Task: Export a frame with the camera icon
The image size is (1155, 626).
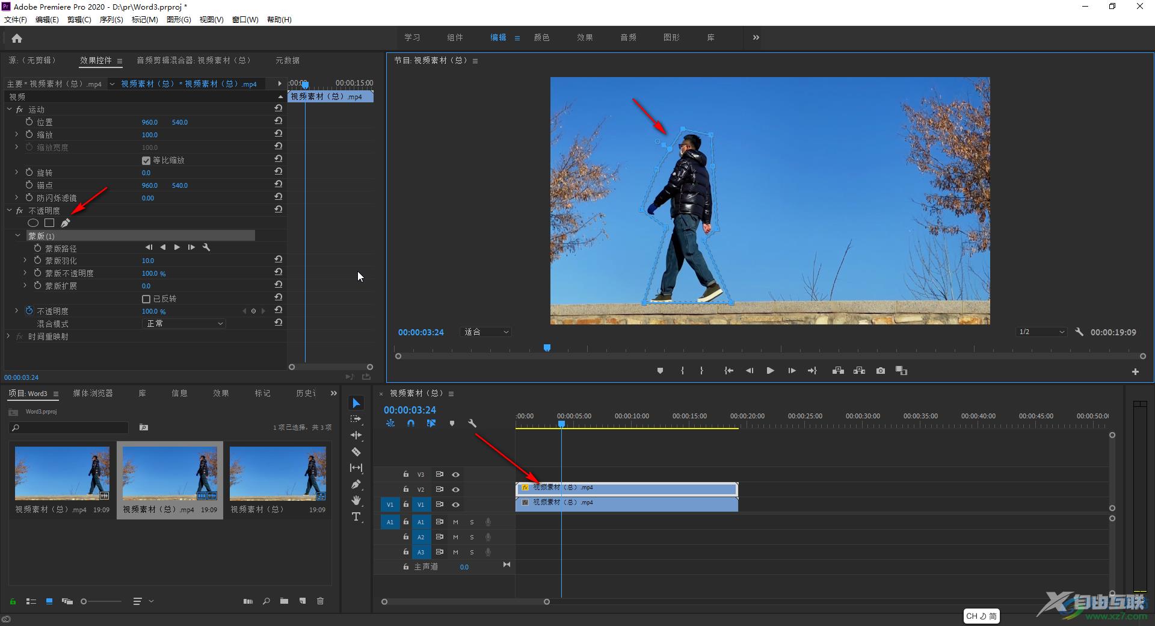Action: [x=881, y=371]
